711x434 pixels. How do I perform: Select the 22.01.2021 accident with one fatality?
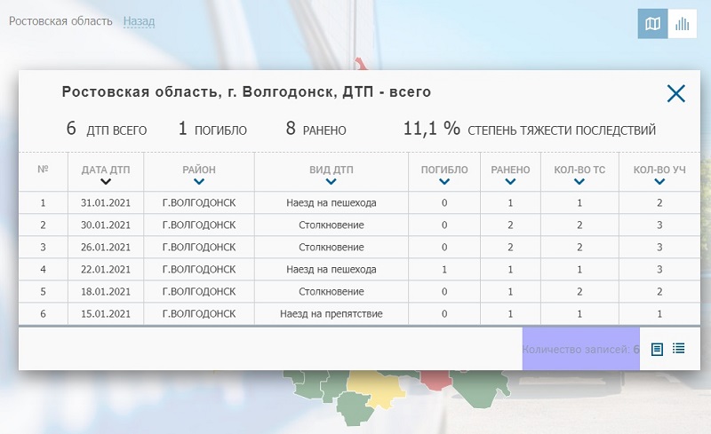pos(331,269)
